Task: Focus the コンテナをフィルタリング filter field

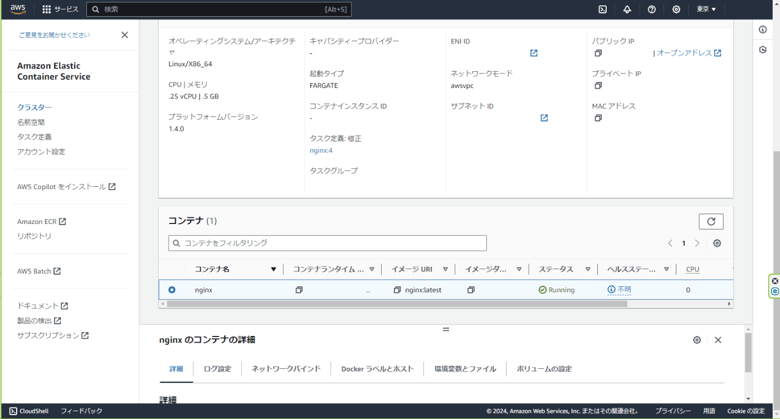Action: click(x=328, y=243)
